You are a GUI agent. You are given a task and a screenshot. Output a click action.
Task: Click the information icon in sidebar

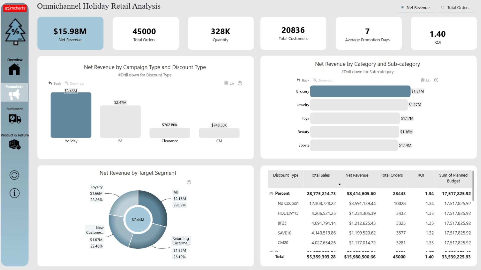tap(14, 193)
